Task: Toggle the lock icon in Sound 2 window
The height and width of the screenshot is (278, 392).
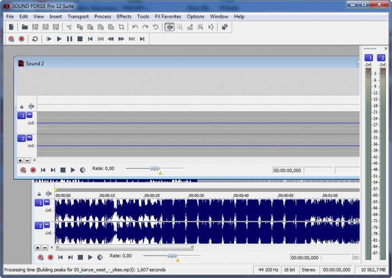Action: point(22,106)
